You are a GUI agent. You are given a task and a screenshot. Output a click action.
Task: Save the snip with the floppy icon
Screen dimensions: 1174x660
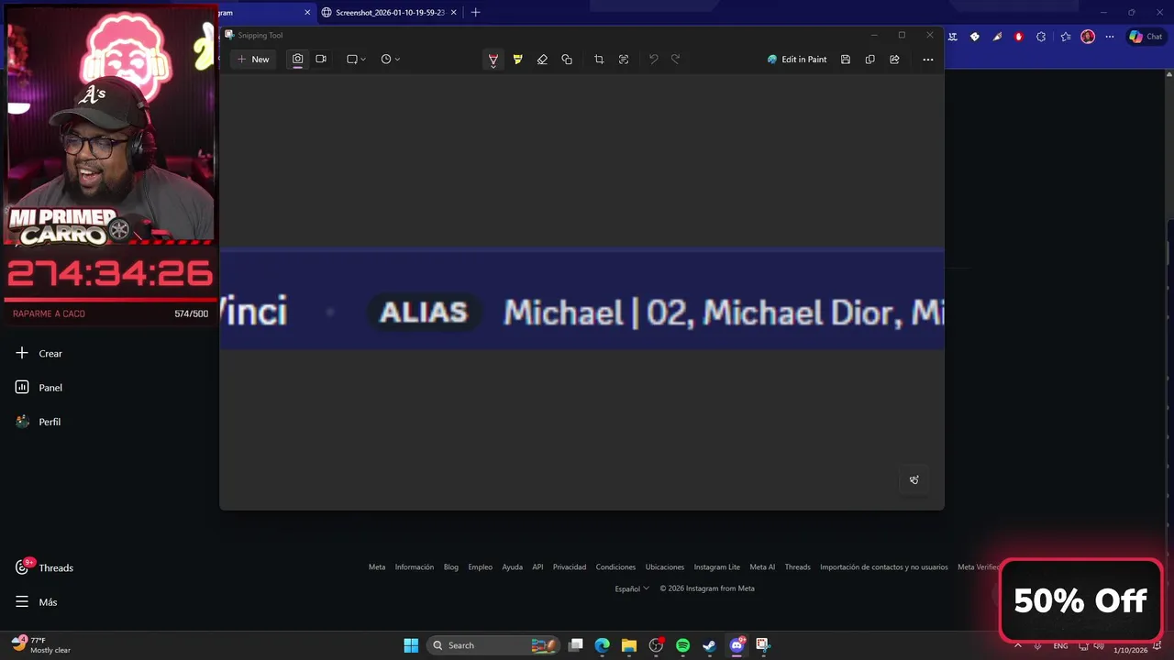(846, 60)
